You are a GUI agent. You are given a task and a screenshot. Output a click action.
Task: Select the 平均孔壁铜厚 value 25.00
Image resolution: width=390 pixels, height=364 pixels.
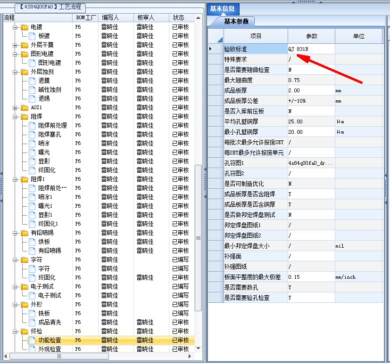[311, 121]
